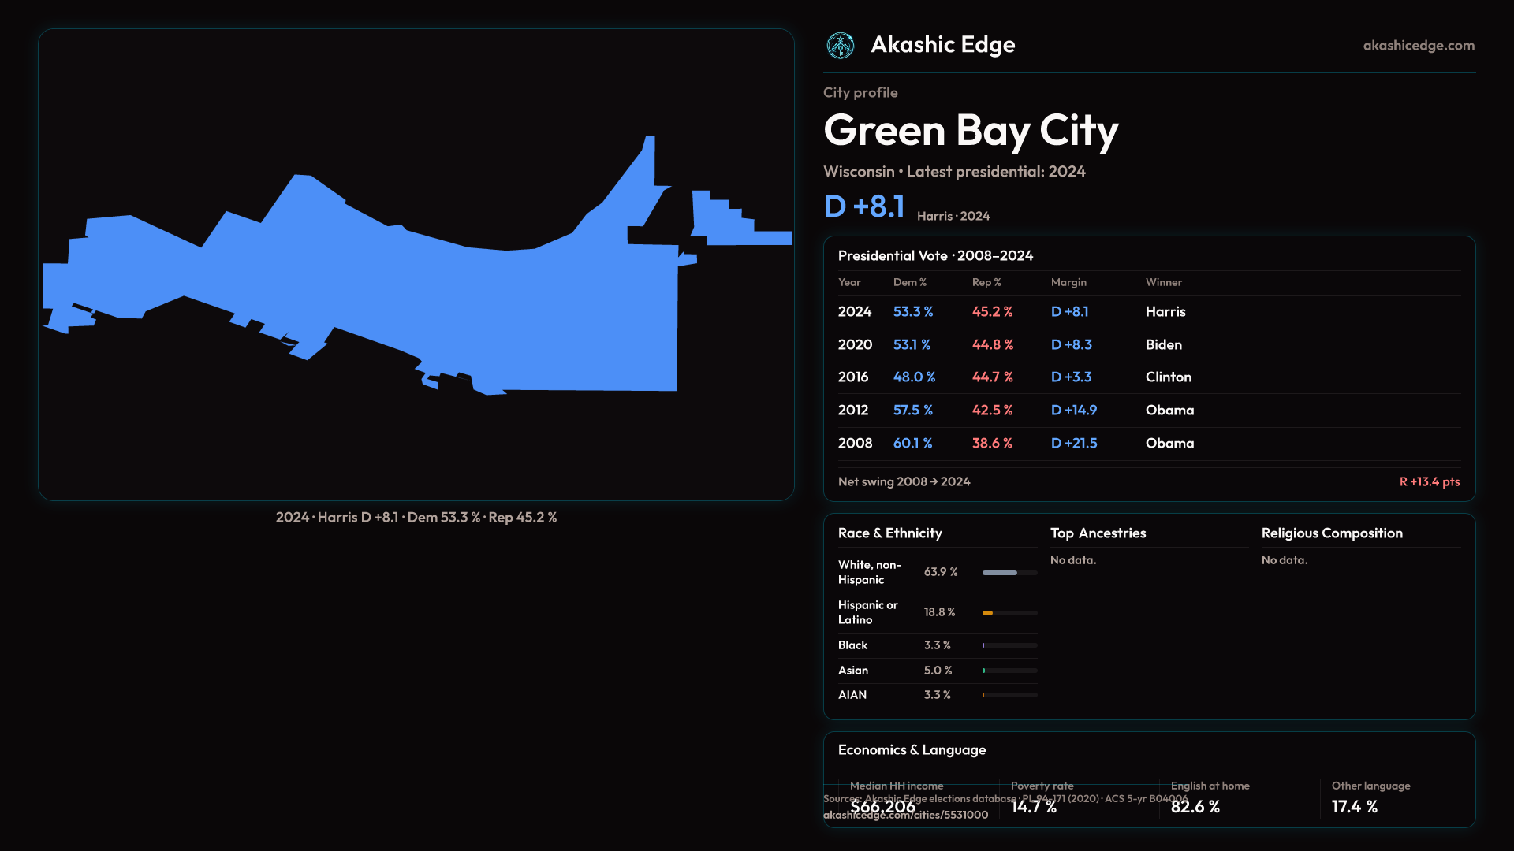The height and width of the screenshot is (851, 1514).
Task: Click the map caption below the map
Action: [416, 518]
